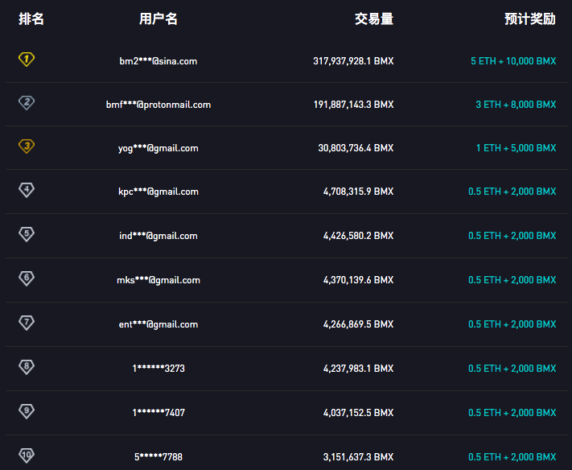Click the reward in ind***@gmail.com row
This screenshot has width=572, height=470.
(x=512, y=236)
